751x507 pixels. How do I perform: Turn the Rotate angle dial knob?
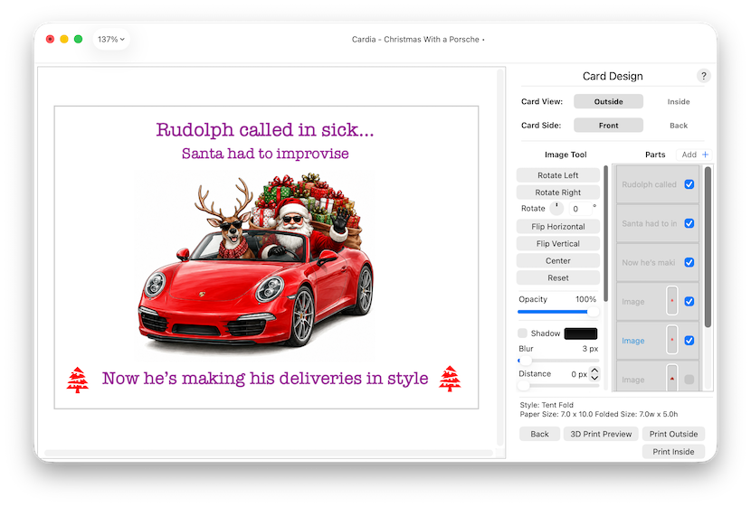tap(556, 208)
